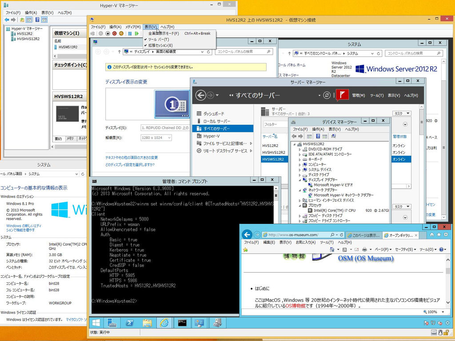Click the Pause button in VM connection toolbar

coord(130,34)
